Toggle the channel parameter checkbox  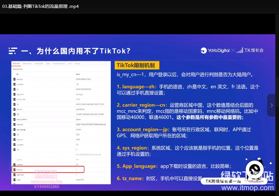[x=14, y=109]
